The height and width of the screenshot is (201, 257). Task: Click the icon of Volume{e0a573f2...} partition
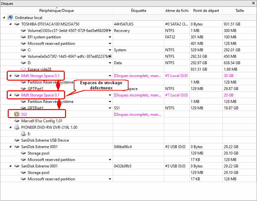click(23, 56)
